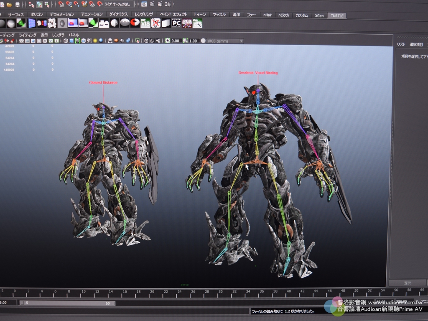Open the レンダリング shelf tab
The image size is (428, 321).
144,15
